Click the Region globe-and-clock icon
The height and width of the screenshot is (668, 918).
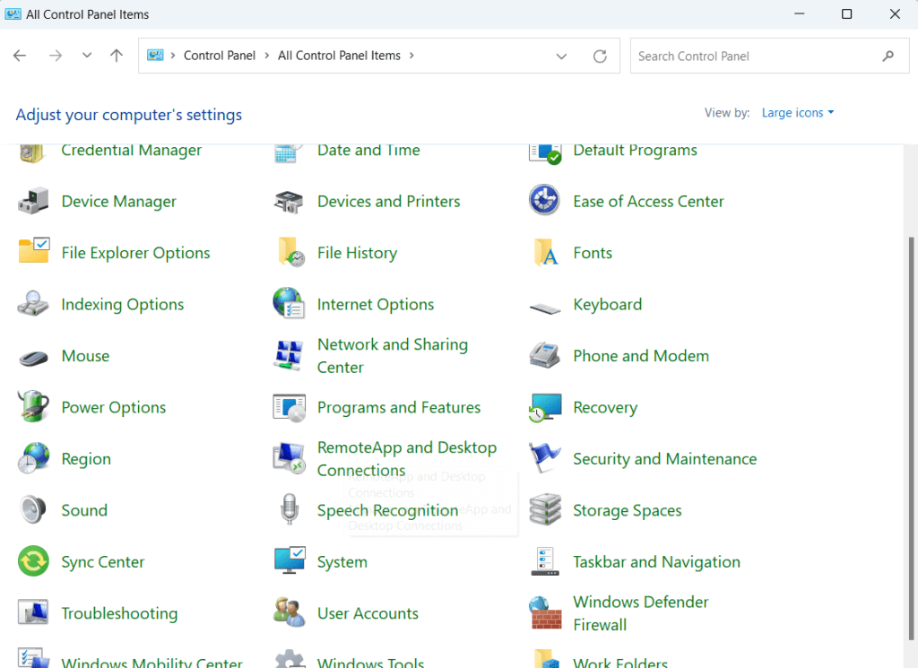pos(33,458)
